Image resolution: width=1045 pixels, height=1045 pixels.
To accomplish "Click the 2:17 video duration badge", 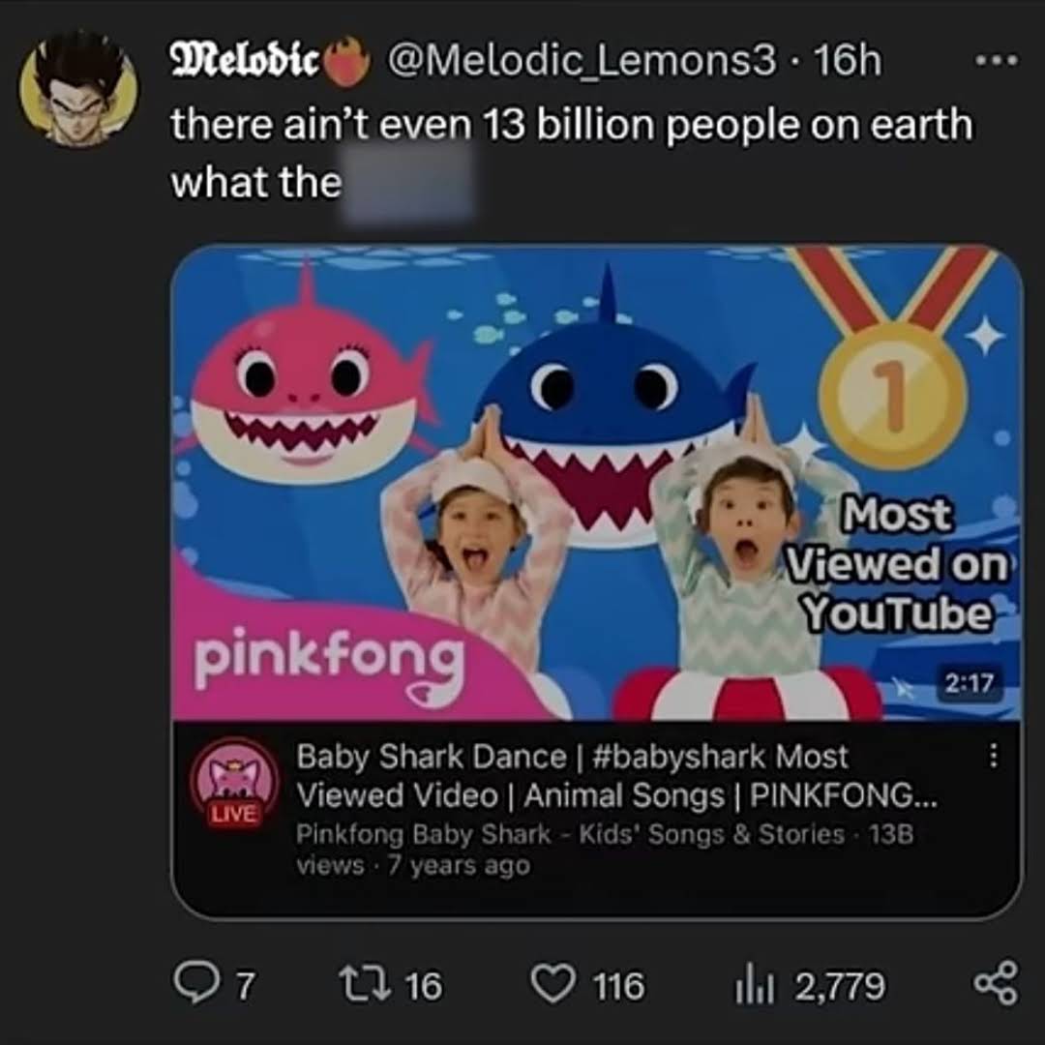I will point(968,684).
